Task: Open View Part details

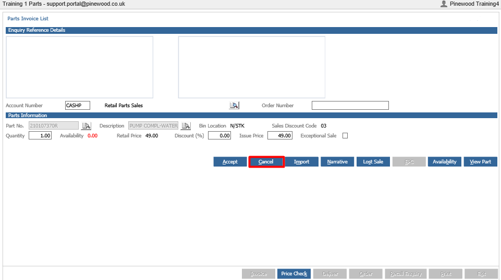Action: pos(480,162)
